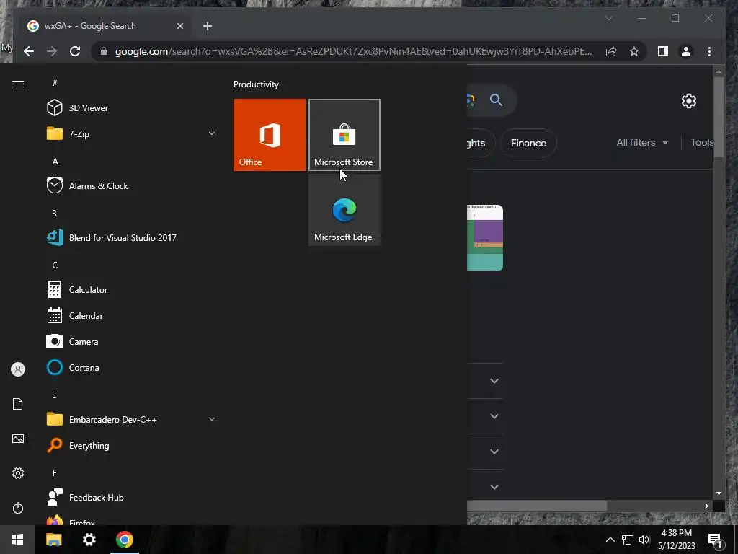This screenshot has width=738, height=554.
Task: Open the Microsoft Store tile
Action: (344, 135)
